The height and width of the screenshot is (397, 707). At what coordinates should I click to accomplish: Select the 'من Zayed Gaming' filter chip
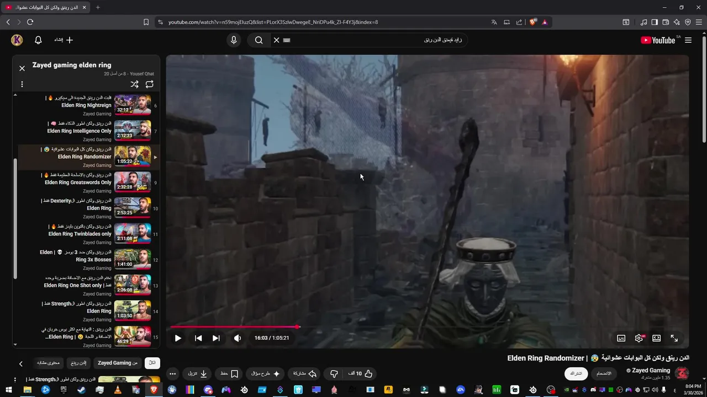[x=118, y=363]
